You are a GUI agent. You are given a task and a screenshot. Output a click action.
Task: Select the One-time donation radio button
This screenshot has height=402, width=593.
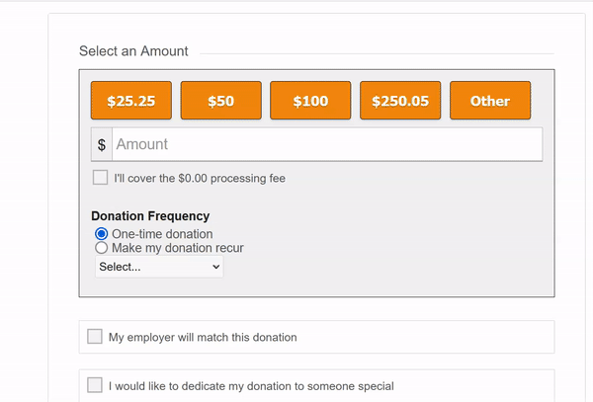[x=101, y=234]
